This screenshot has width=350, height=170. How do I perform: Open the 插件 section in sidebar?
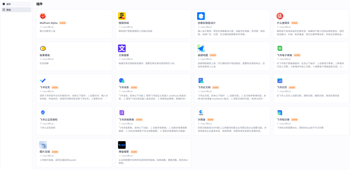point(16,4)
